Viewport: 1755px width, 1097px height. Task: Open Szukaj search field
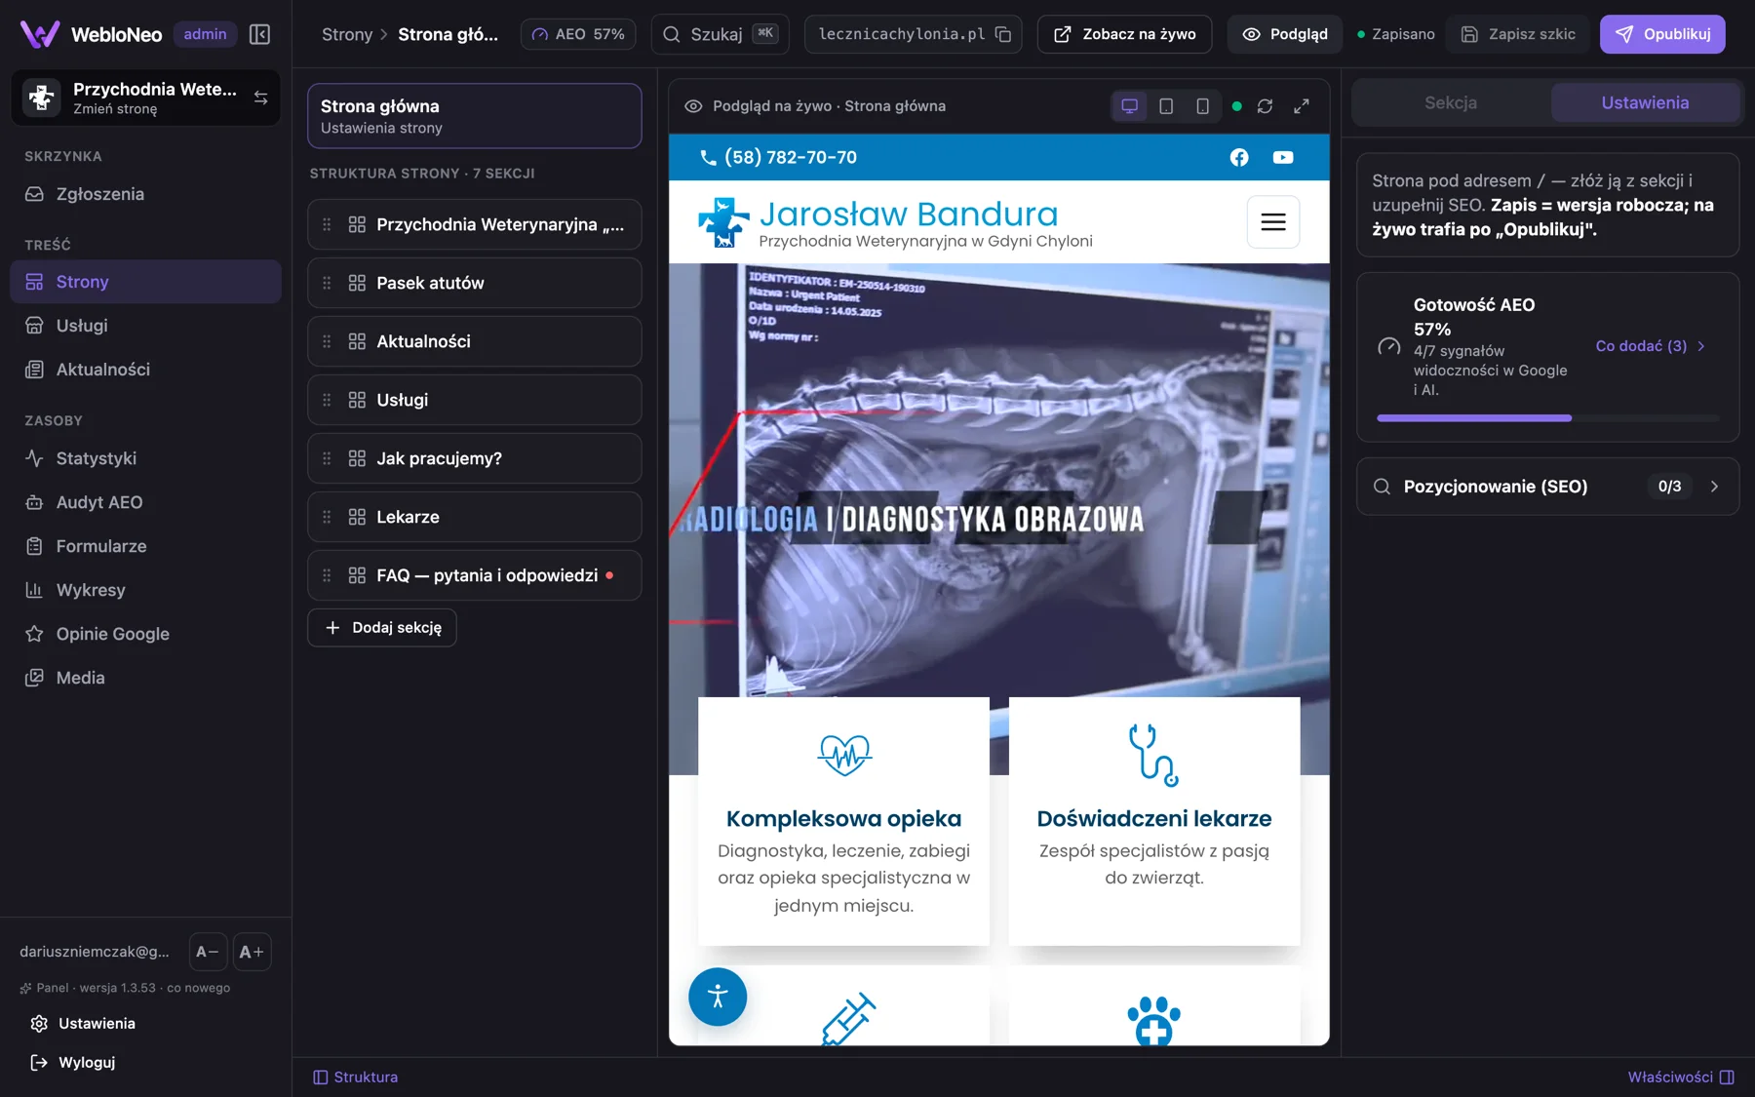point(721,34)
